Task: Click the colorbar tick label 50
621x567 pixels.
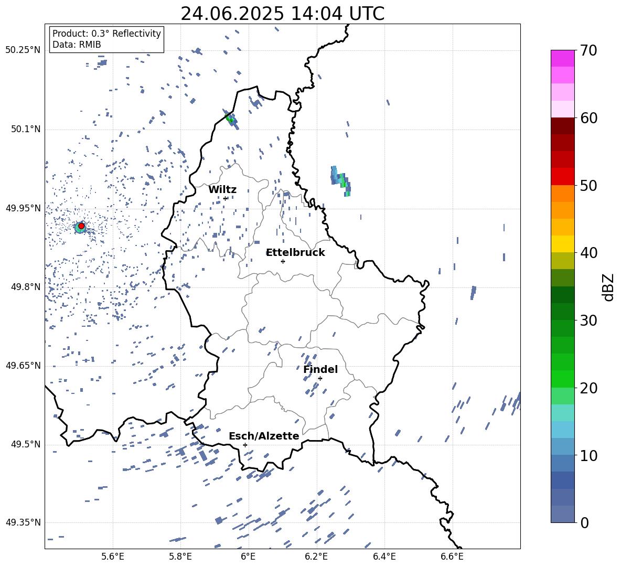Action: pyautogui.click(x=588, y=185)
